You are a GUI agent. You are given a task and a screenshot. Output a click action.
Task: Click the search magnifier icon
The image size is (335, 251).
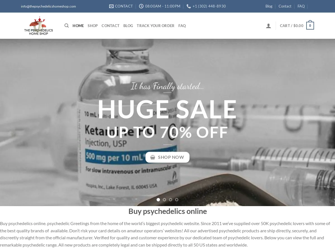[66, 26]
